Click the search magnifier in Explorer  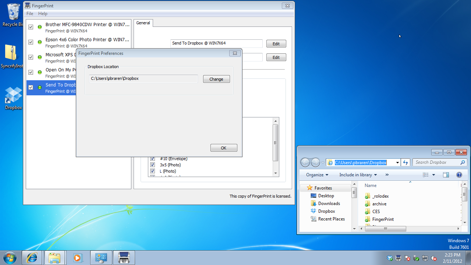coord(463,162)
